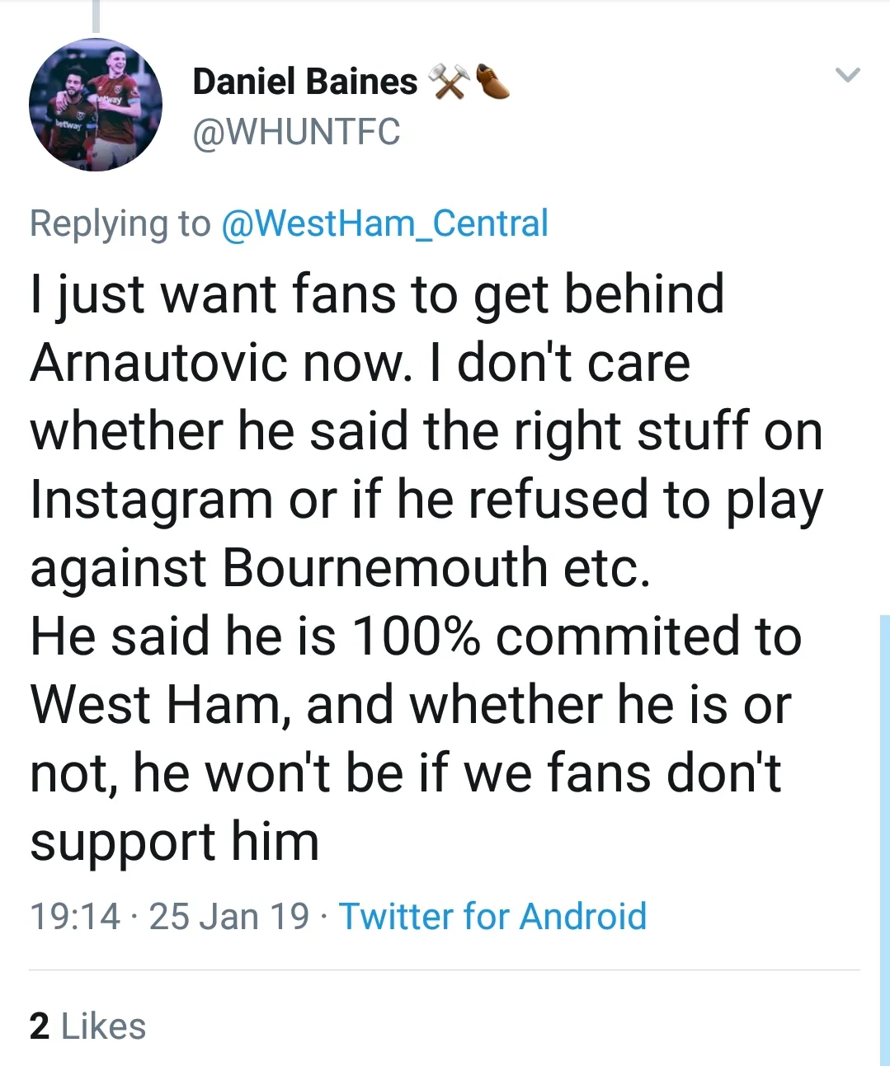Click the word "Instagram" in the tweet
This screenshot has width=890, height=1066.
[x=152, y=500]
